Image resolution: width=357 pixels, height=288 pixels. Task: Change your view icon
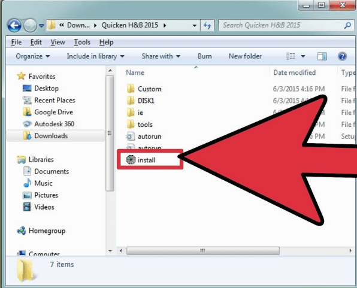[x=291, y=56]
